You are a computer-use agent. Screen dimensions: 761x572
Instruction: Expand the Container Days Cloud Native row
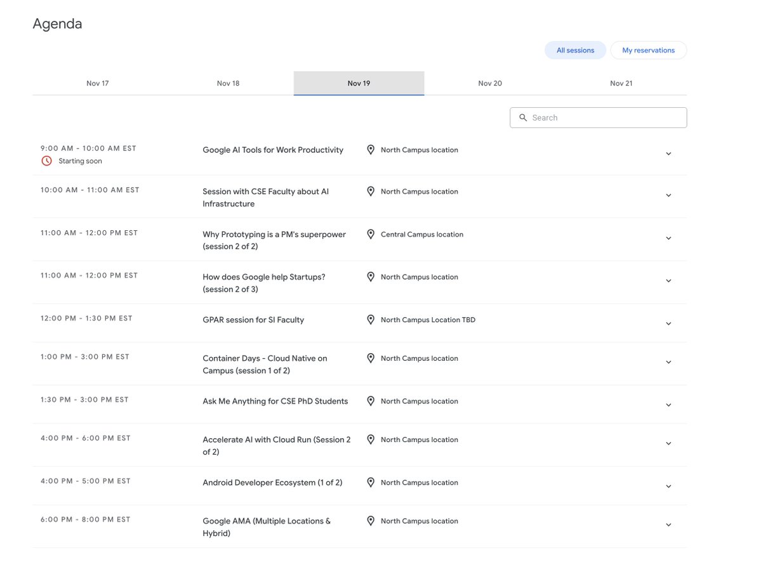pyautogui.click(x=668, y=362)
